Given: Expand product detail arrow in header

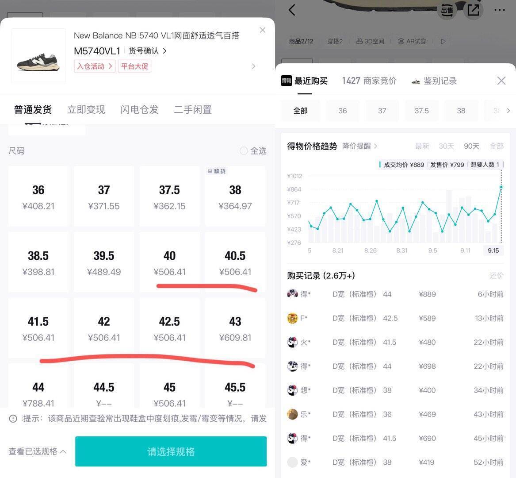Looking at the screenshot, I should tap(253, 66).
